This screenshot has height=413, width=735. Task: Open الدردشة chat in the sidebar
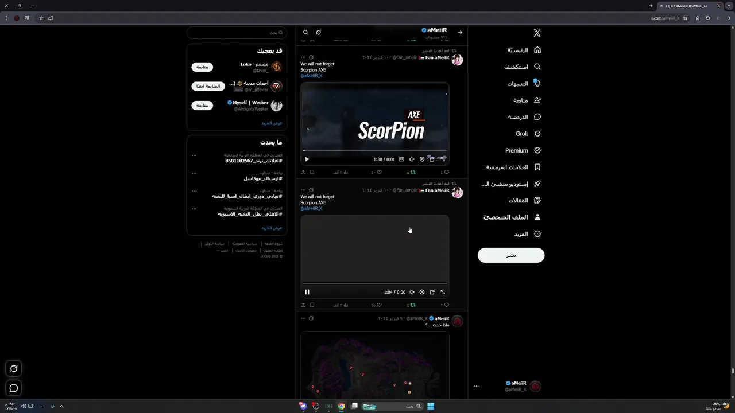pos(524,117)
